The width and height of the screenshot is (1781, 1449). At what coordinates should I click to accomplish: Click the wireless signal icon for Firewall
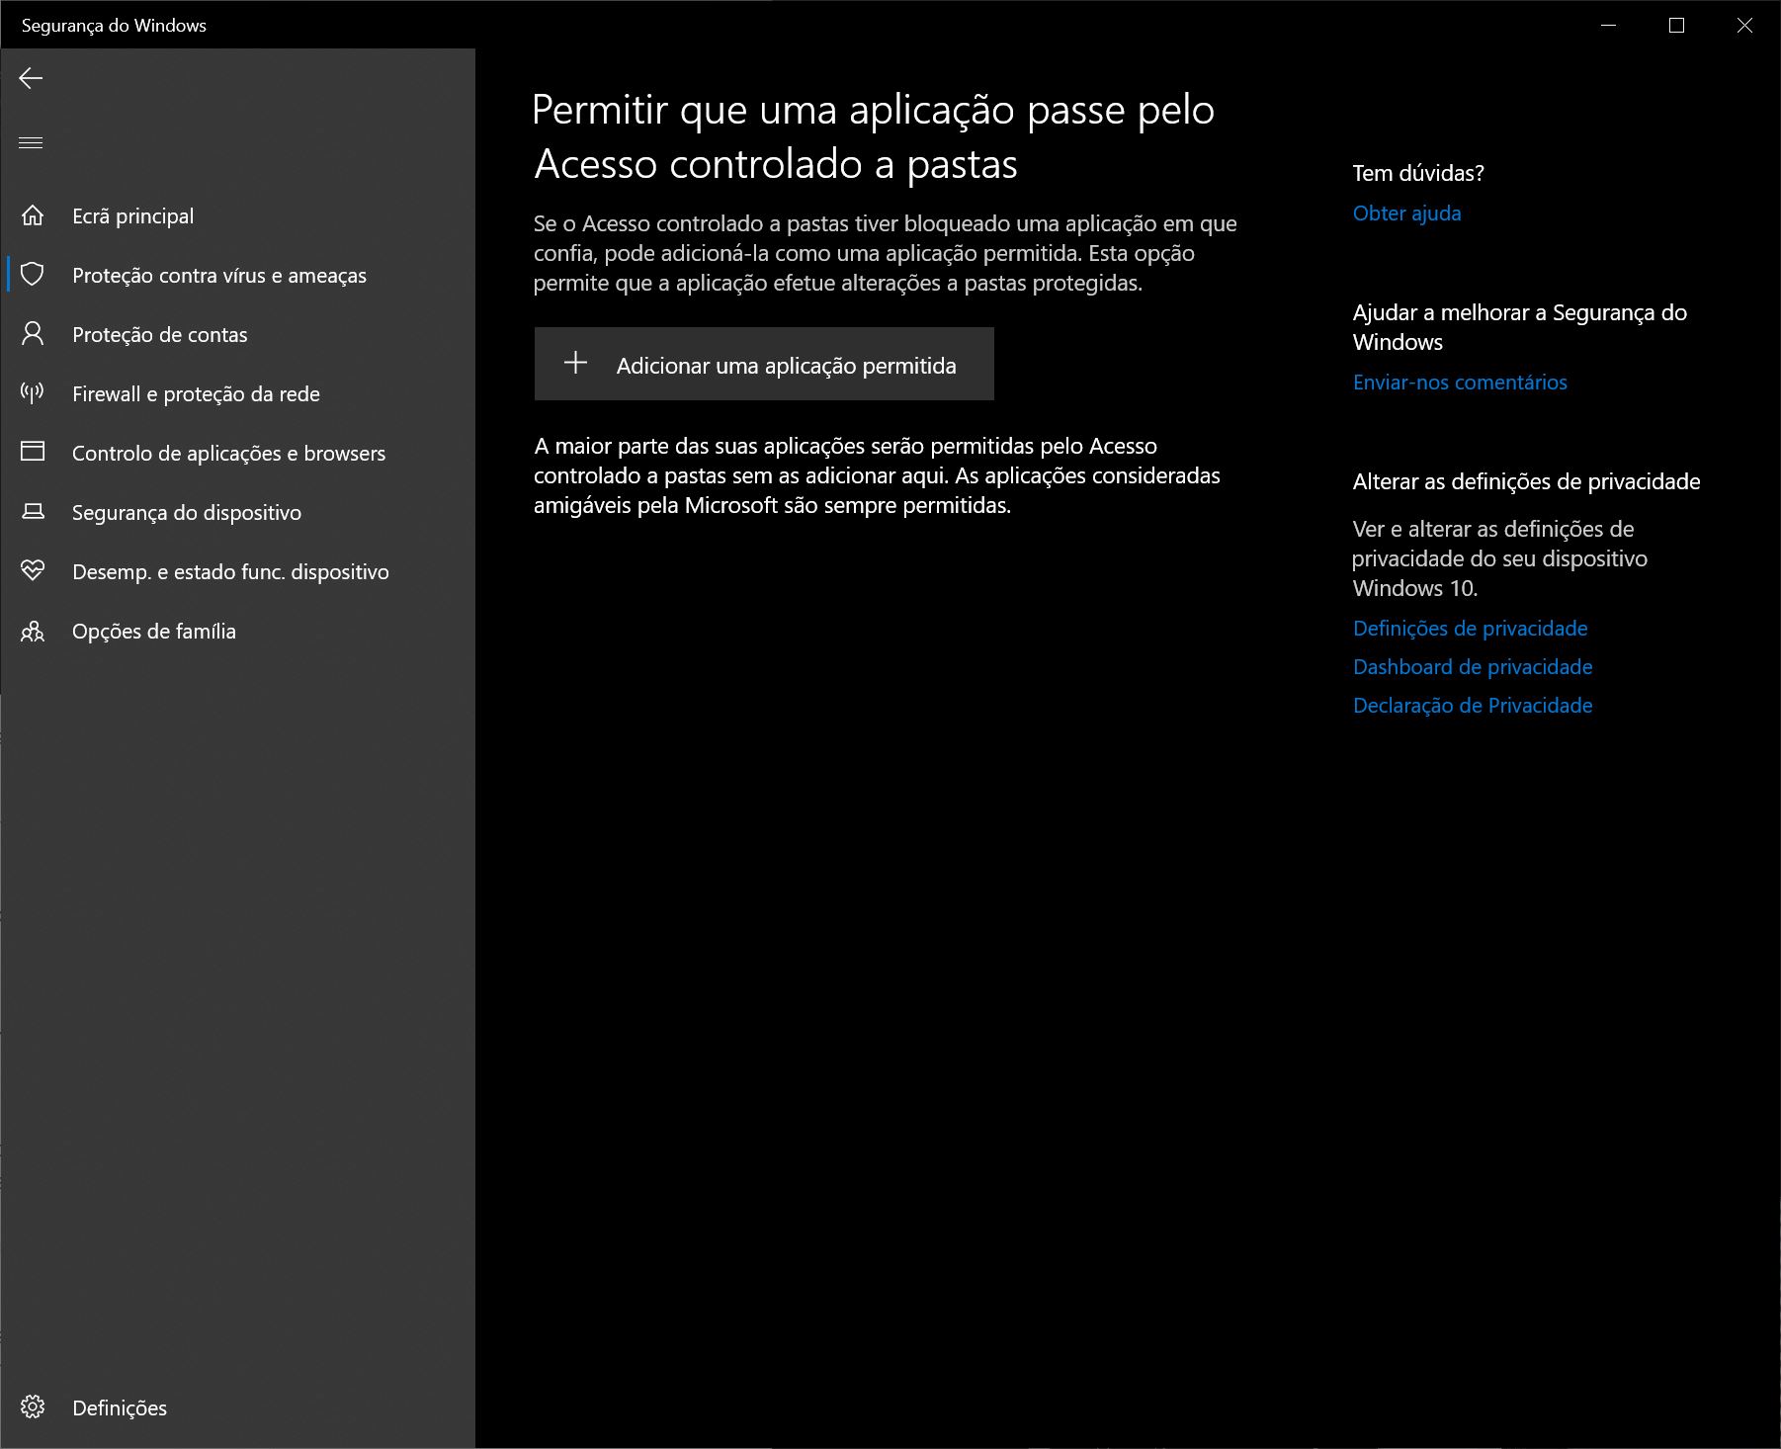click(33, 393)
